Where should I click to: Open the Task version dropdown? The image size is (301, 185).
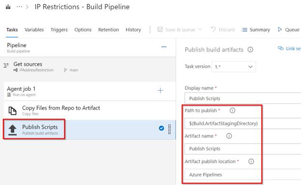[233, 67]
